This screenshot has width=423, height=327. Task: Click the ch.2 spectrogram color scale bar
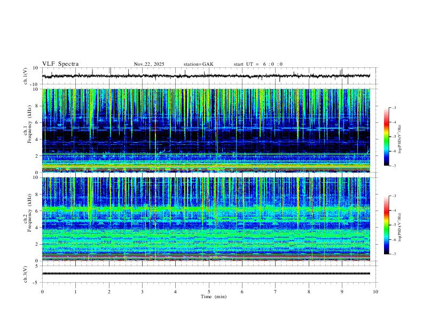386,225
